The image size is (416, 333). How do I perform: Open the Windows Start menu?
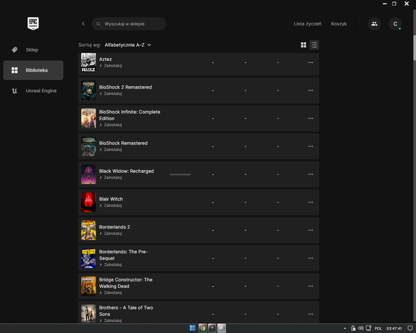coord(192,328)
